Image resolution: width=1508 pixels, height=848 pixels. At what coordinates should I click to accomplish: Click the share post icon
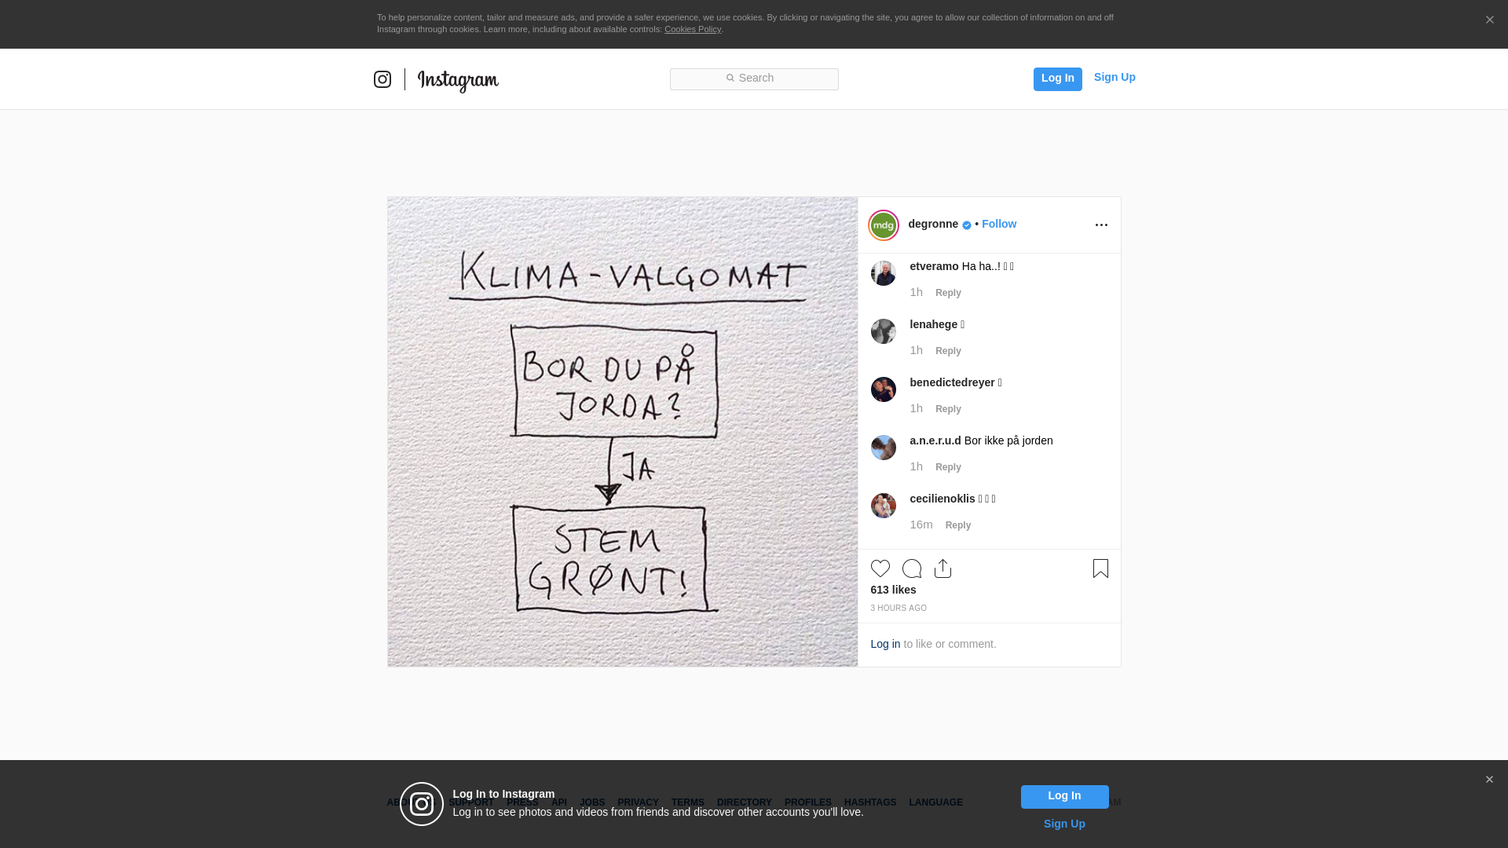[x=942, y=568]
